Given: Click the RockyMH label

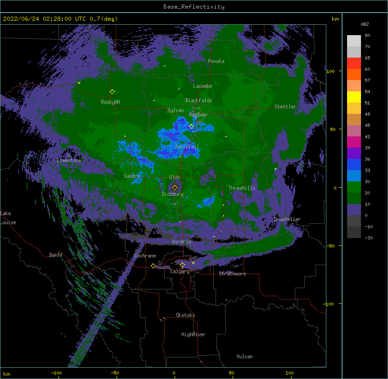Looking at the screenshot, I should click(x=110, y=102).
